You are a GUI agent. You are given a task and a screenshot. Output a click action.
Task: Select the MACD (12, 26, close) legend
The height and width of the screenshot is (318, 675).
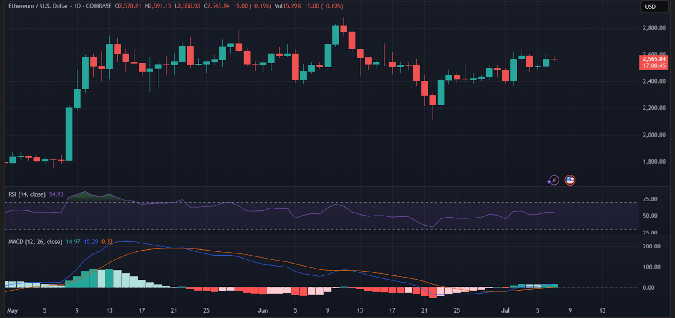(35, 242)
